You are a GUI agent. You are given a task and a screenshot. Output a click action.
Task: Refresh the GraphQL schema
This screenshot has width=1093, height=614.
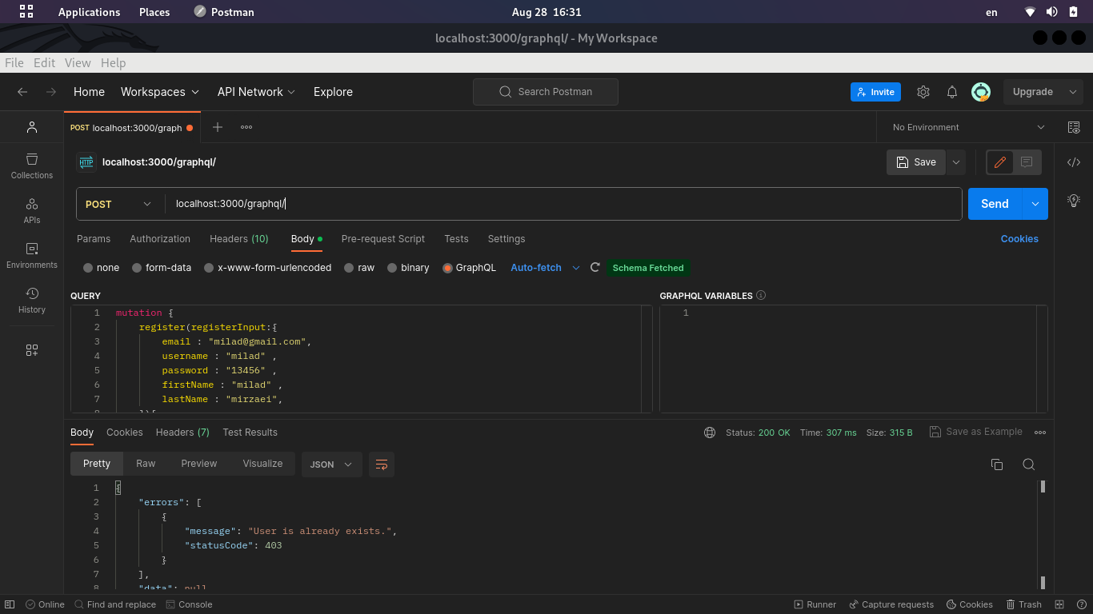point(595,268)
